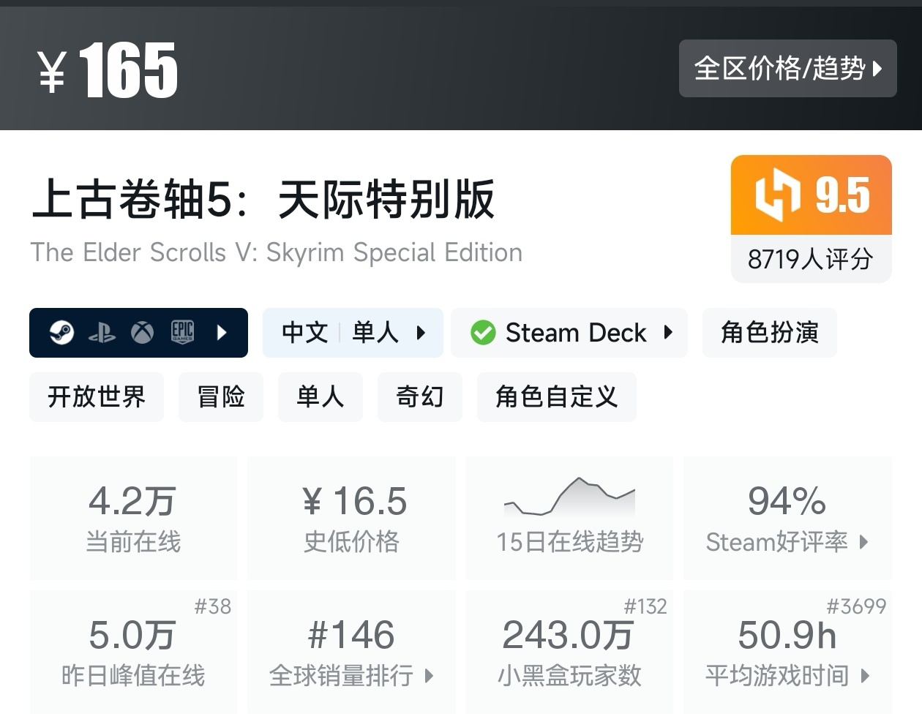View the 243.0万 小黑盒玩家数 stat

pos(569,652)
